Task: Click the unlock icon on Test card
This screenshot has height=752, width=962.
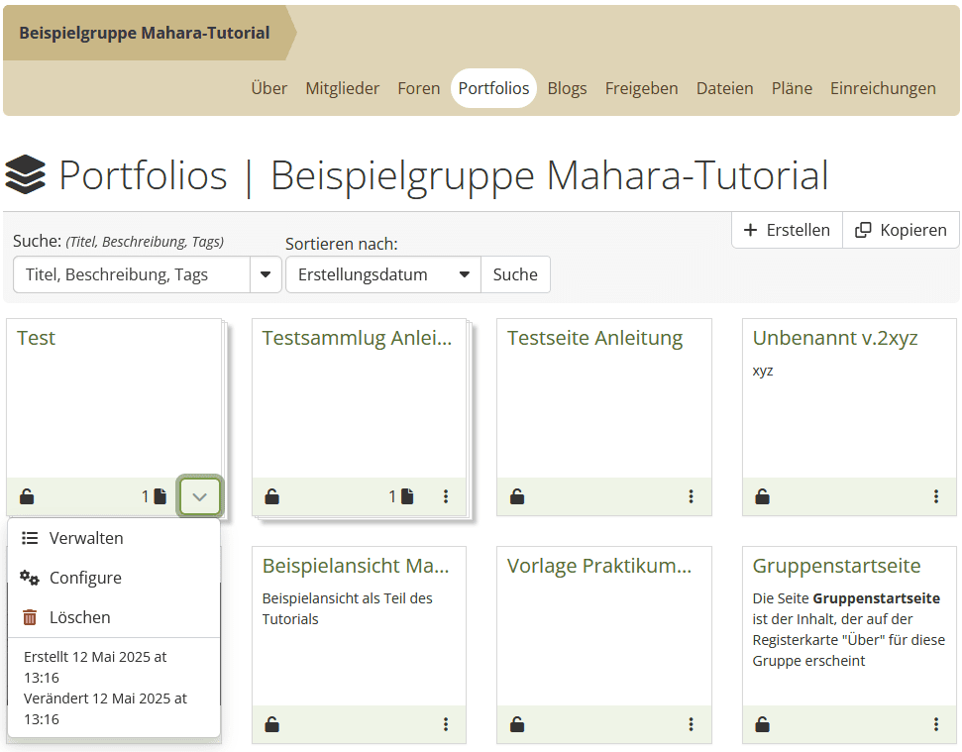Action: pyautogui.click(x=27, y=496)
